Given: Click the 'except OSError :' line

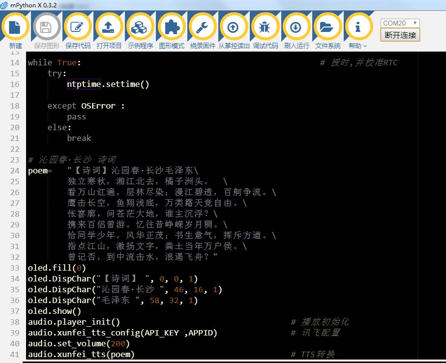Looking at the screenshot, I should [x=86, y=106].
